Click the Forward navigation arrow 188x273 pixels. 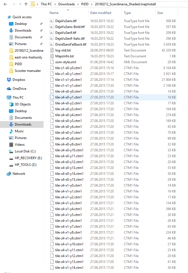[x=12, y=4]
